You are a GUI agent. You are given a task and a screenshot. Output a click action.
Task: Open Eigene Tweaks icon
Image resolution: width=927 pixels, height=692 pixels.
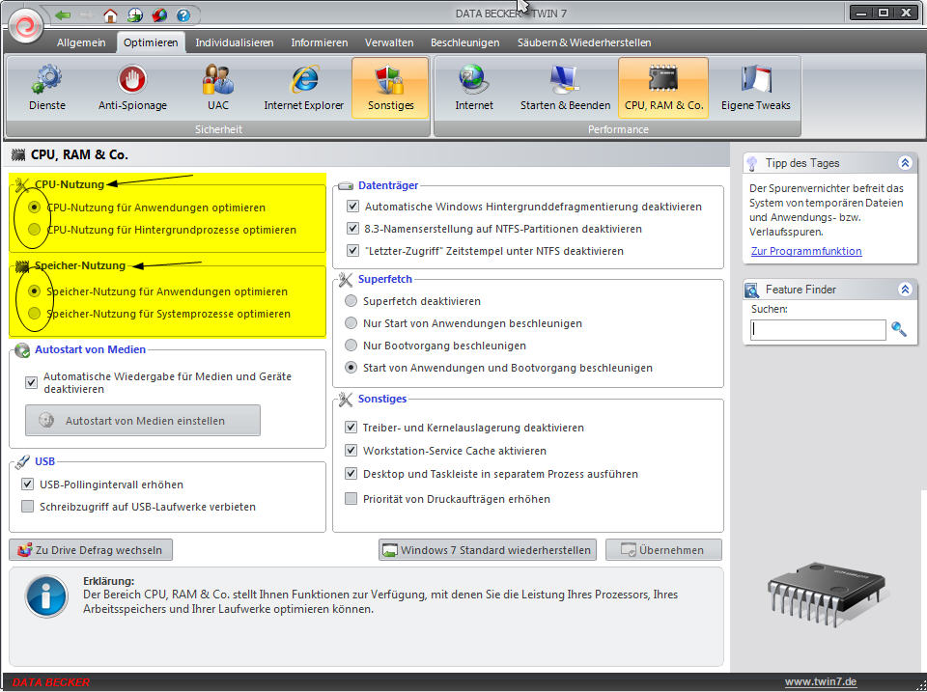point(755,79)
